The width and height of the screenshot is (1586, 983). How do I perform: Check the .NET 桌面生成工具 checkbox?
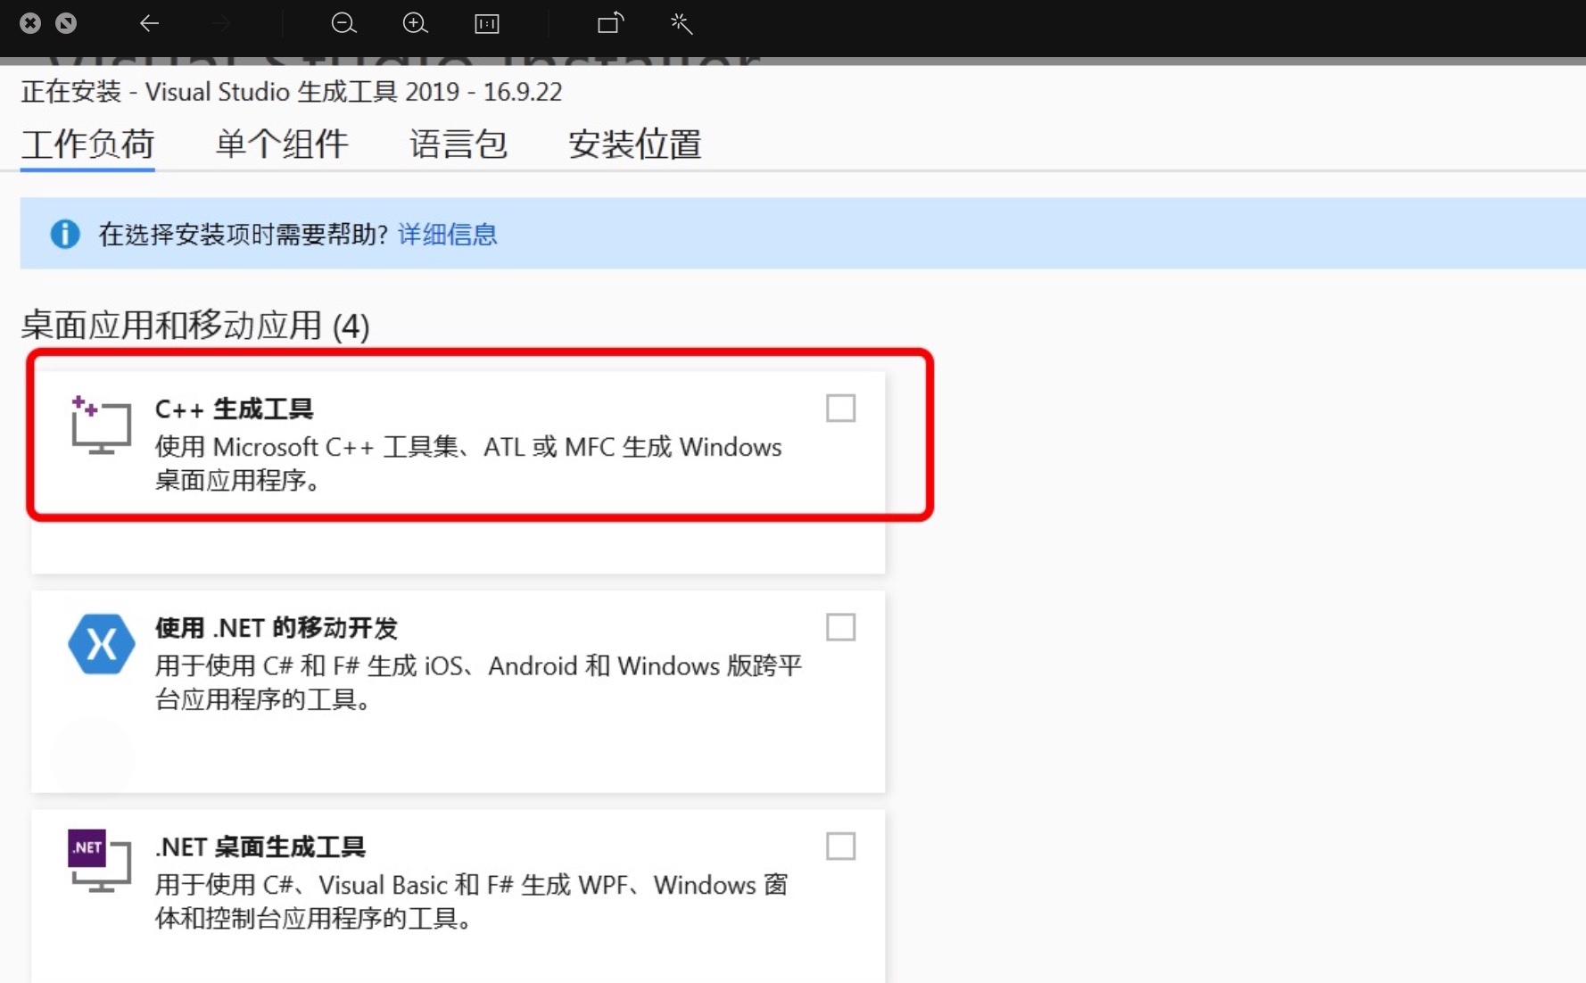click(x=840, y=846)
